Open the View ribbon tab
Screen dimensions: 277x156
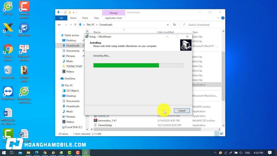coord(96,18)
